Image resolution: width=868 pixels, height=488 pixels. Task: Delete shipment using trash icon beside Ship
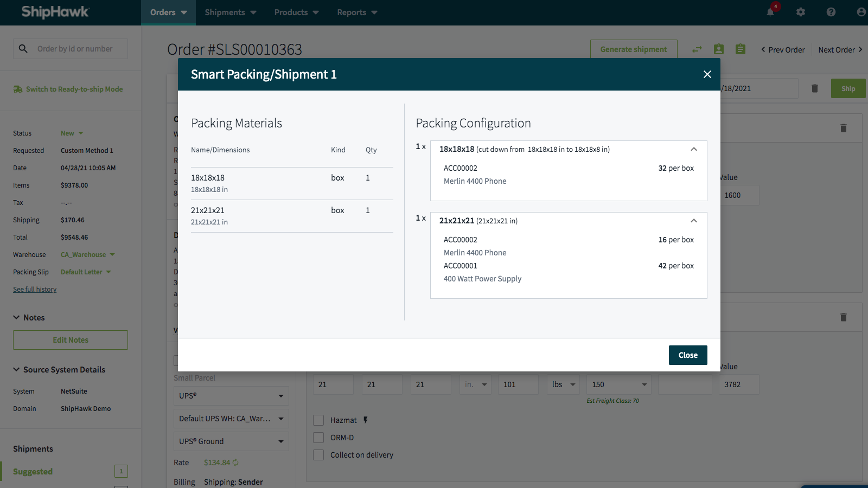(814, 88)
